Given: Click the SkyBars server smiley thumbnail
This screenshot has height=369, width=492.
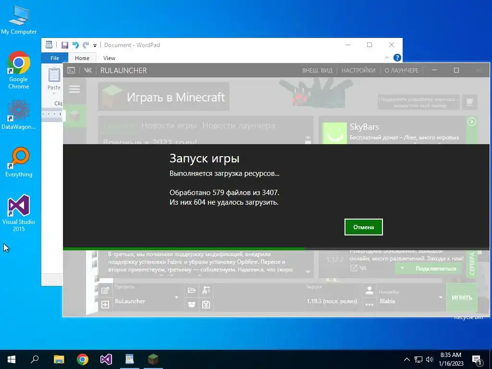Looking at the screenshot, I should point(334,134).
